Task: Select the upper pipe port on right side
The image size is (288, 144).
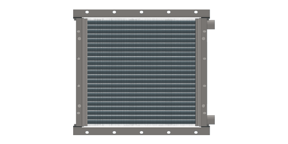Action: click(211, 25)
